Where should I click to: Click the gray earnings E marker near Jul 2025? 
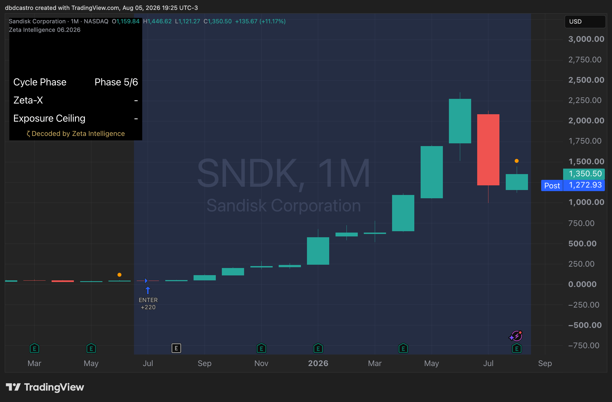[x=176, y=348]
